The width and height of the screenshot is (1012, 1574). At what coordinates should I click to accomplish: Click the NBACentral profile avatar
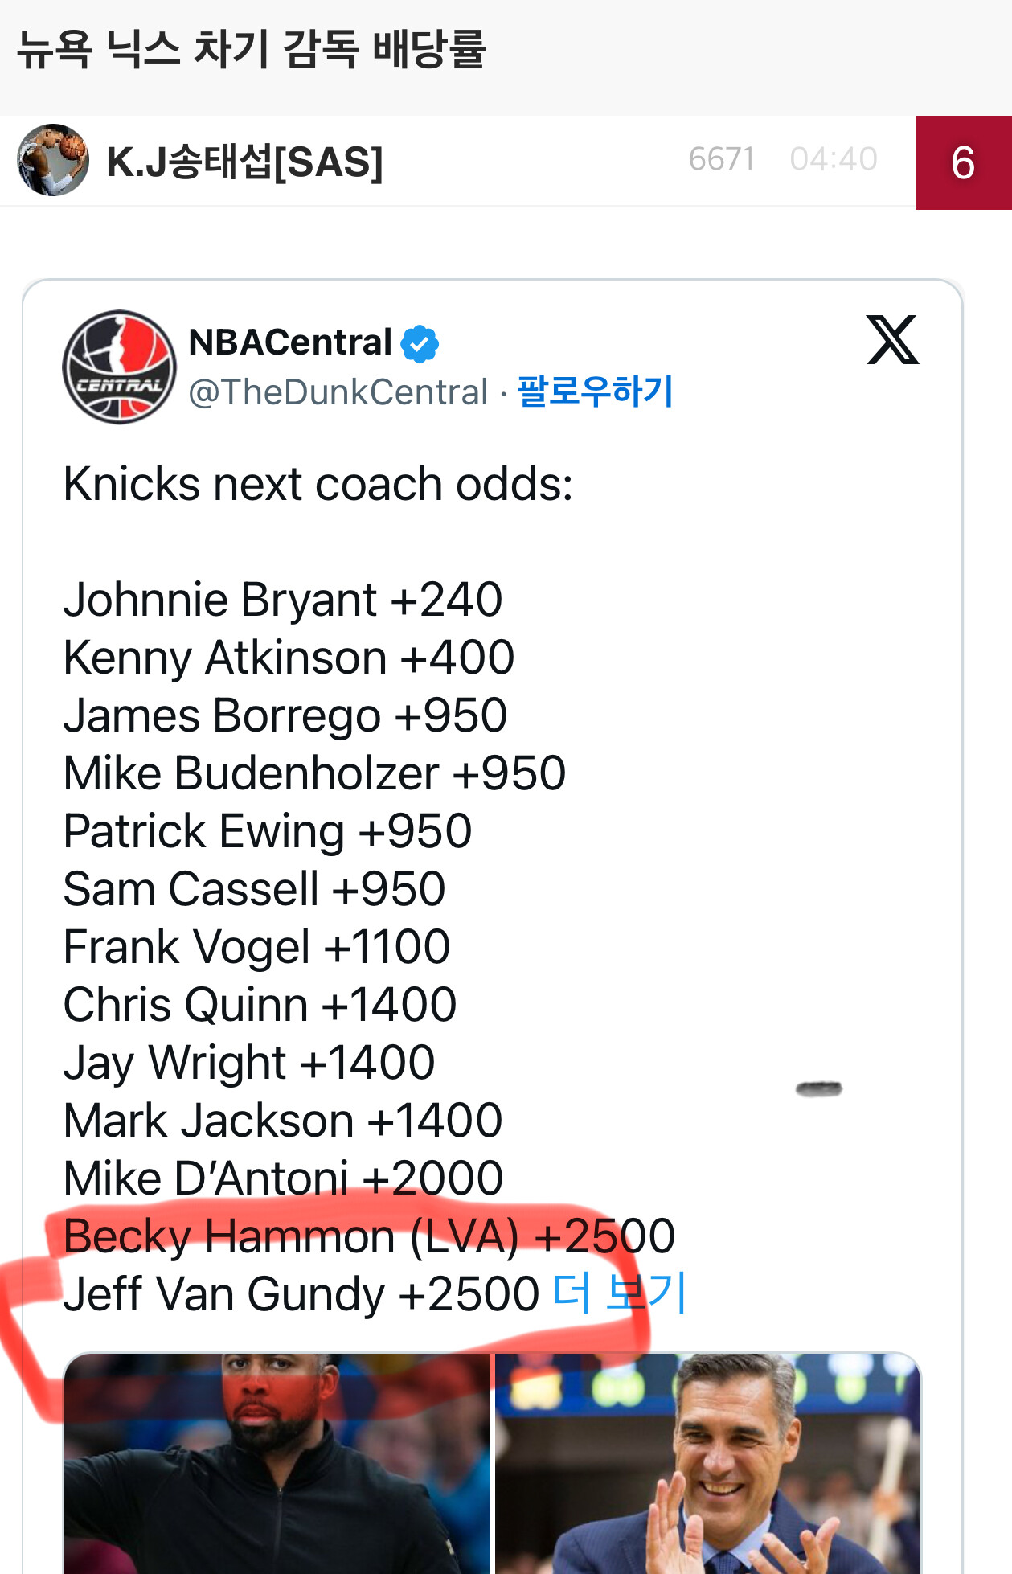click(120, 367)
